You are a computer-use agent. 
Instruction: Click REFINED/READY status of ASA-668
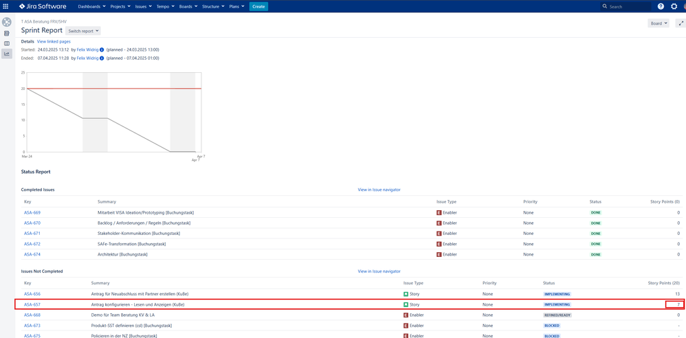[x=557, y=315]
